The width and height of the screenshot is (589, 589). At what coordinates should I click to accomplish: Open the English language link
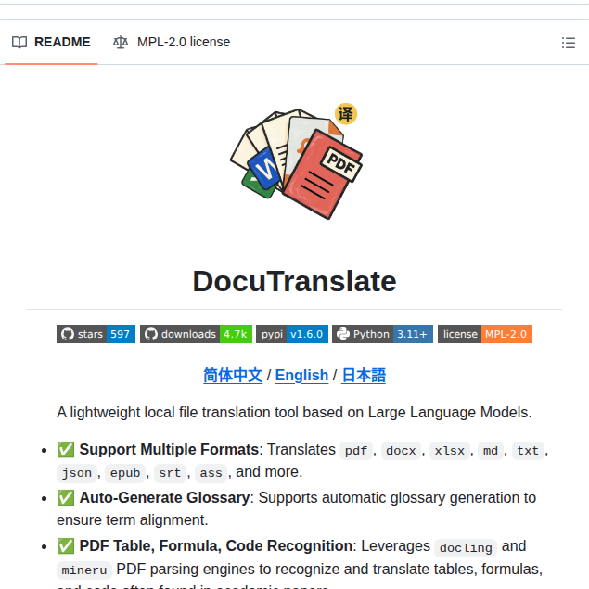click(301, 376)
